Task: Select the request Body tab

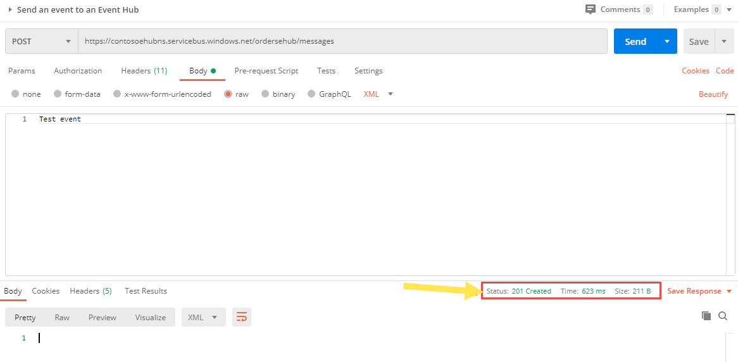Action: point(203,71)
